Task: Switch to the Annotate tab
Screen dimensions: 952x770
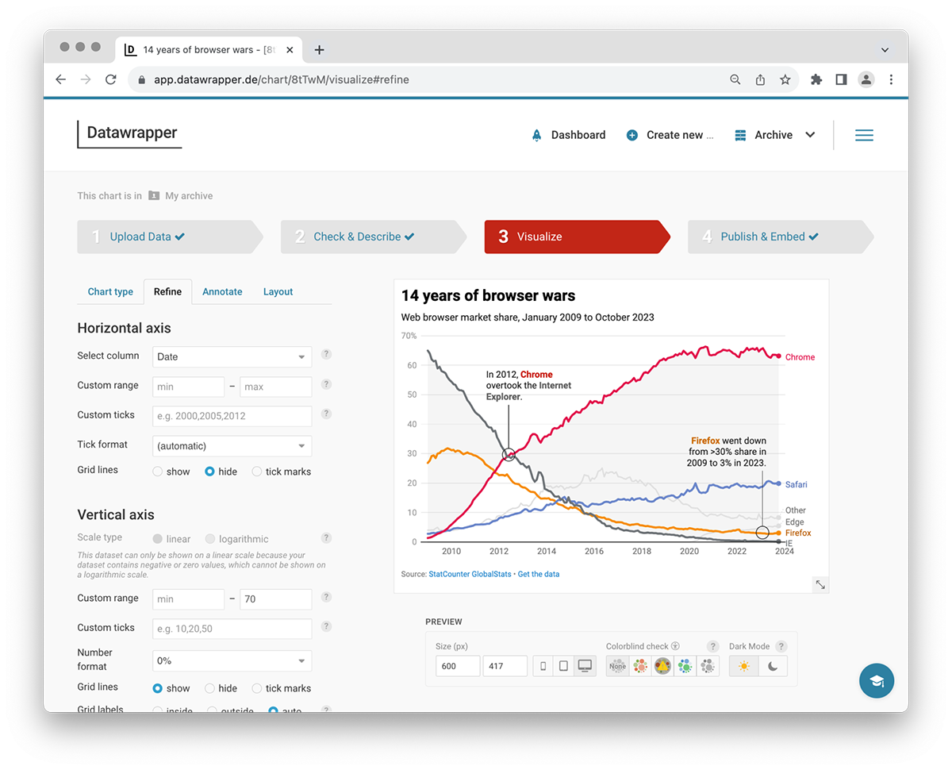Action: coord(222,291)
